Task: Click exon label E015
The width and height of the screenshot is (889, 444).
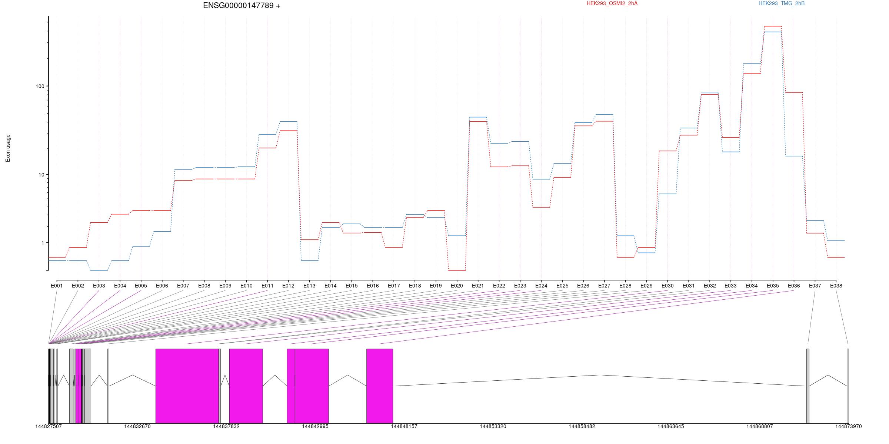Action: 352,286
